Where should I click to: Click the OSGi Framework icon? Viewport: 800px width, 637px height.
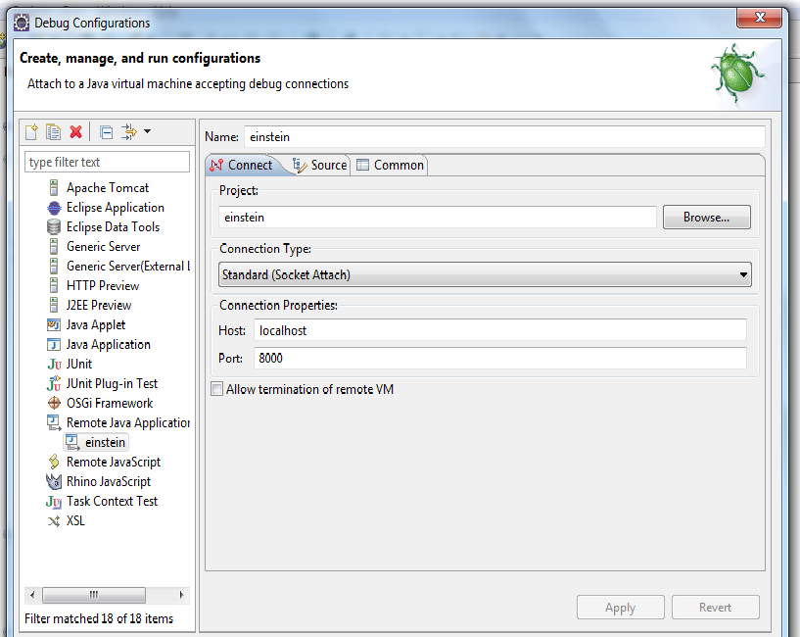click(x=54, y=403)
